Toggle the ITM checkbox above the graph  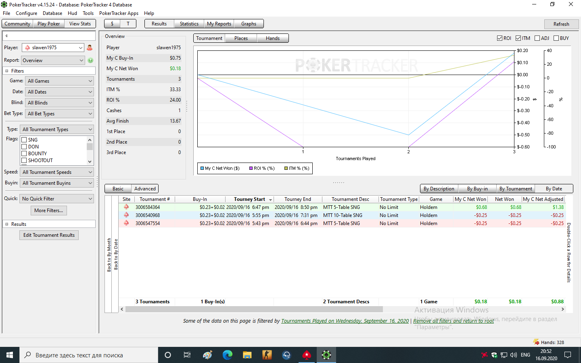[x=518, y=38]
